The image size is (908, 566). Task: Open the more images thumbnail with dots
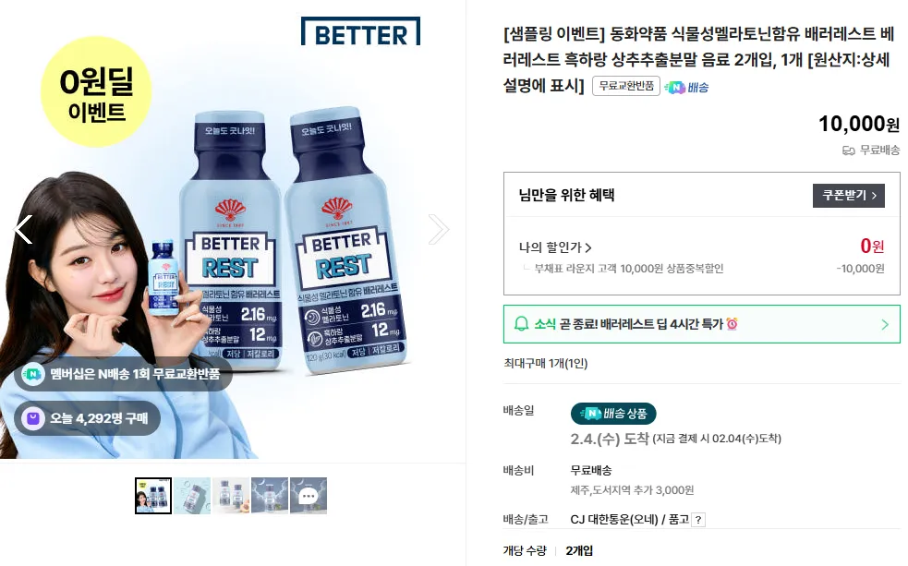click(x=309, y=496)
